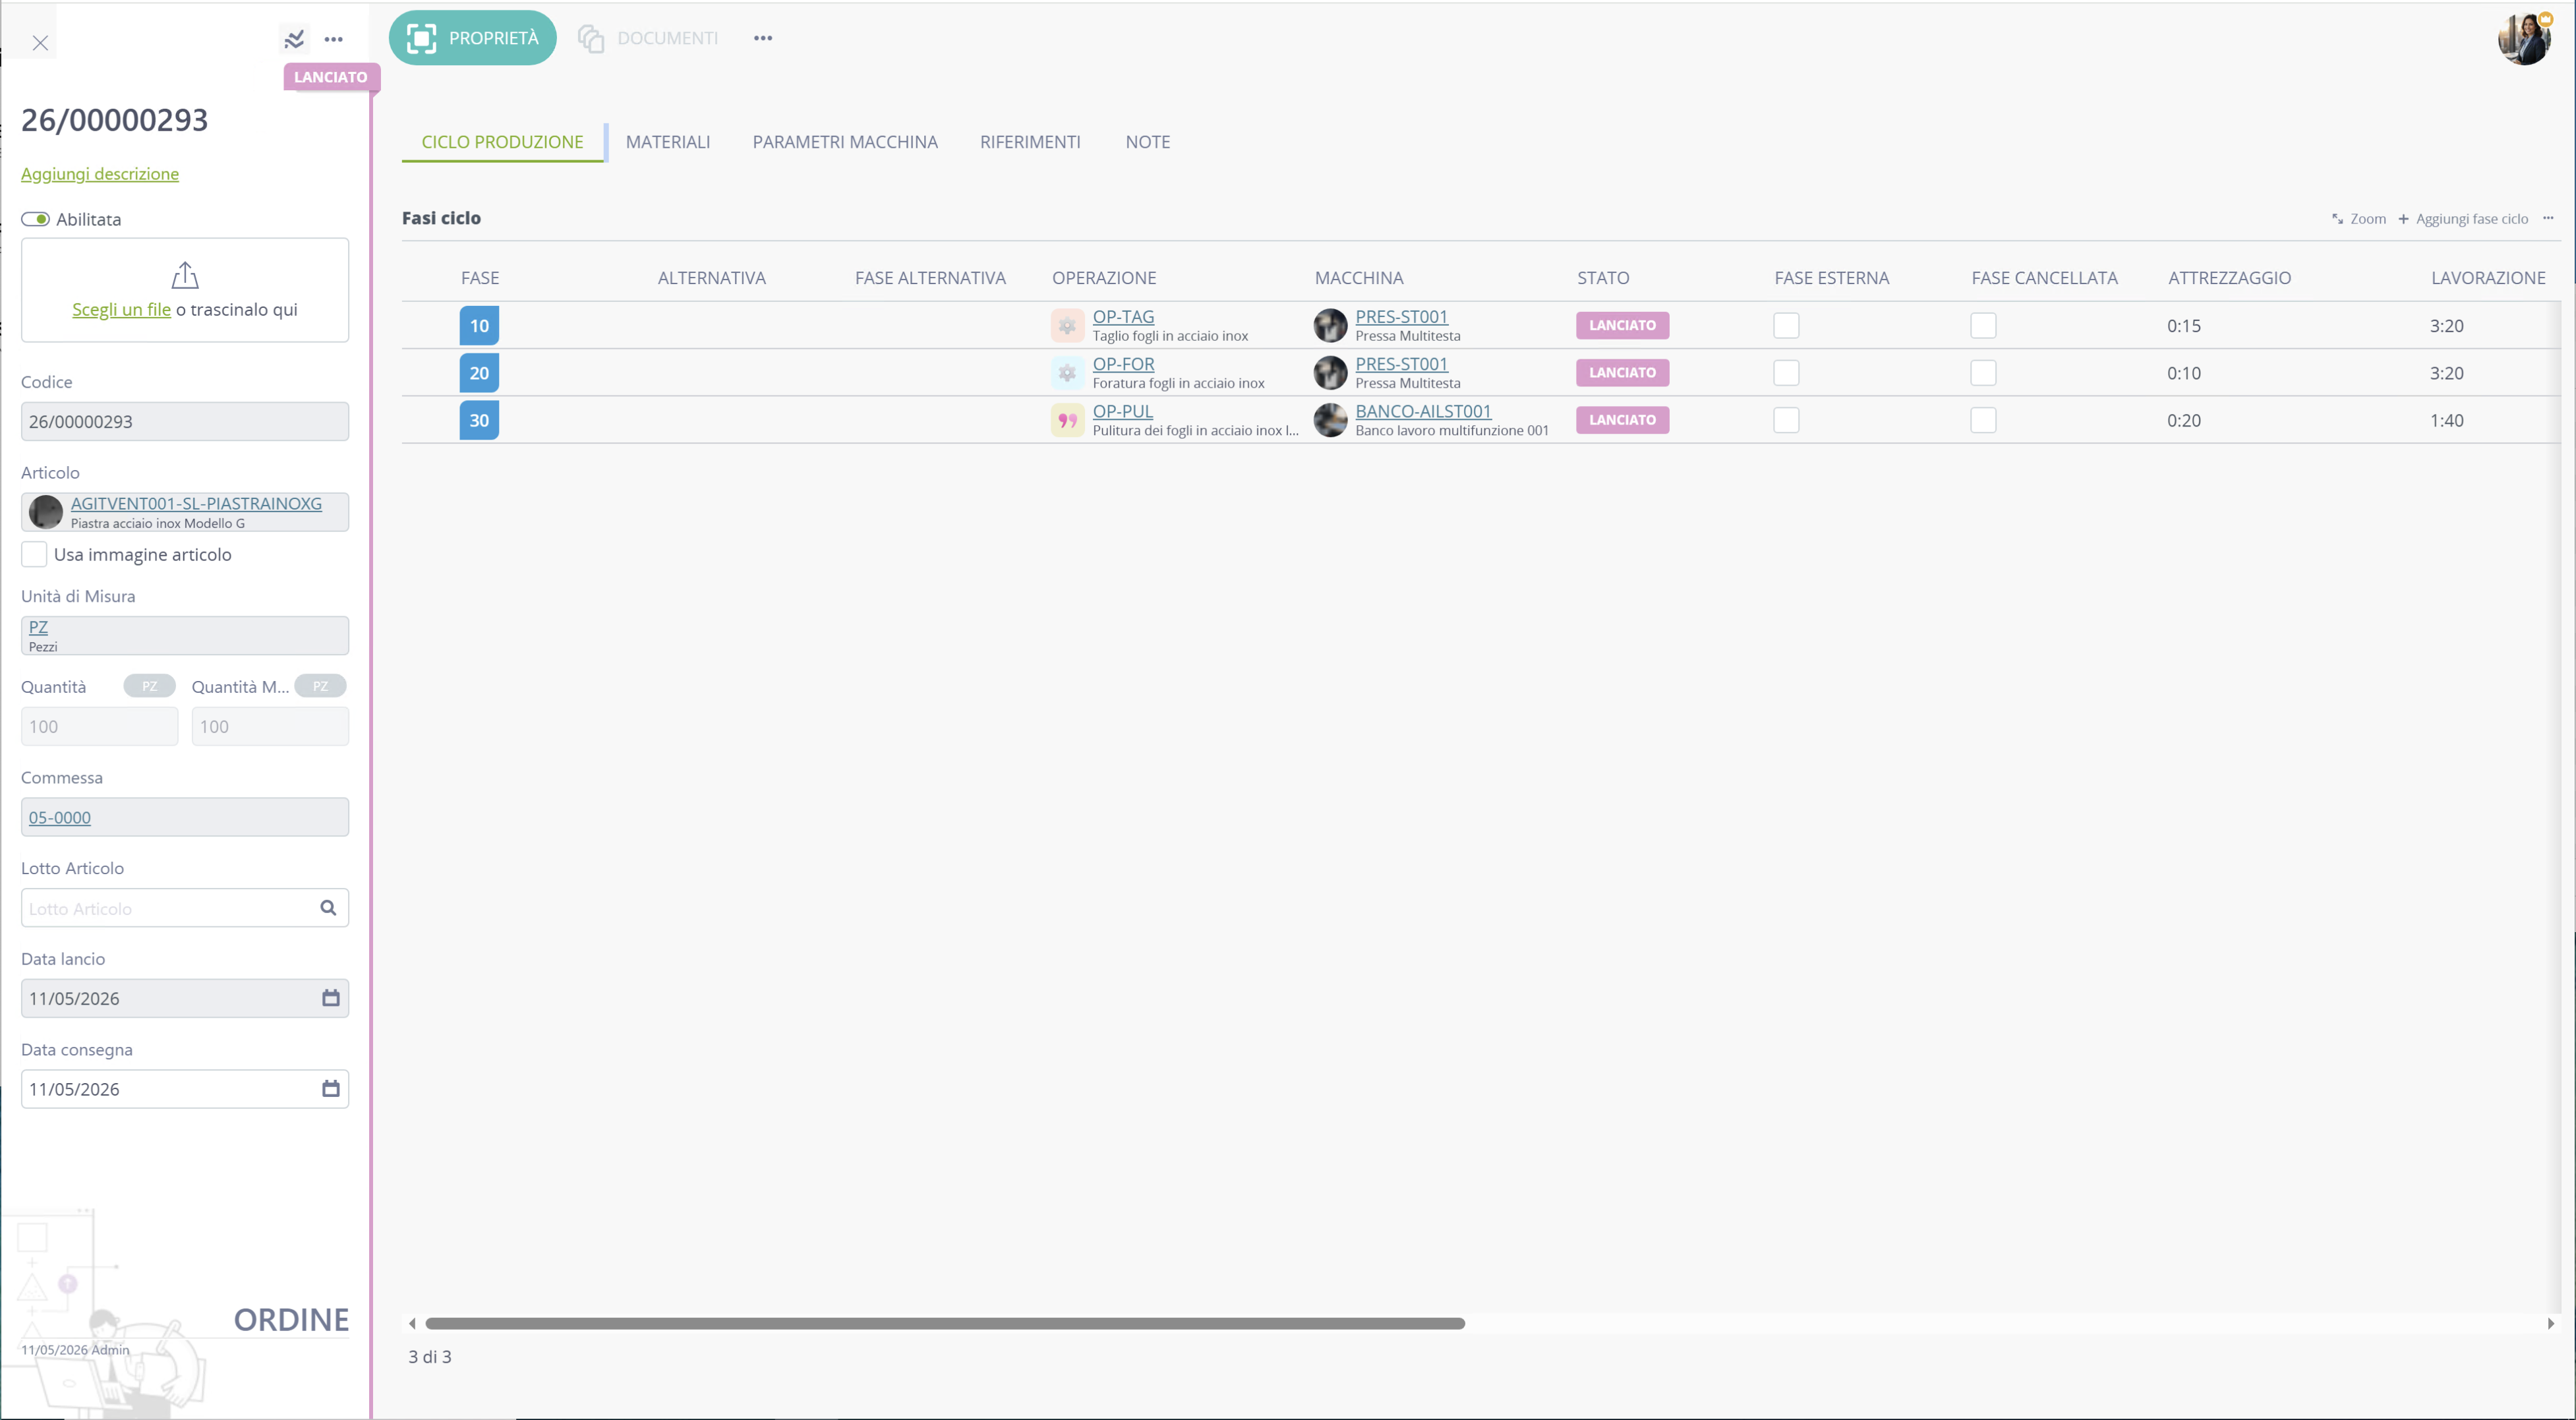Viewport: 2576px width, 1420px height.
Task: Open the BANCO-AILST001 machine link
Action: click(x=1423, y=411)
